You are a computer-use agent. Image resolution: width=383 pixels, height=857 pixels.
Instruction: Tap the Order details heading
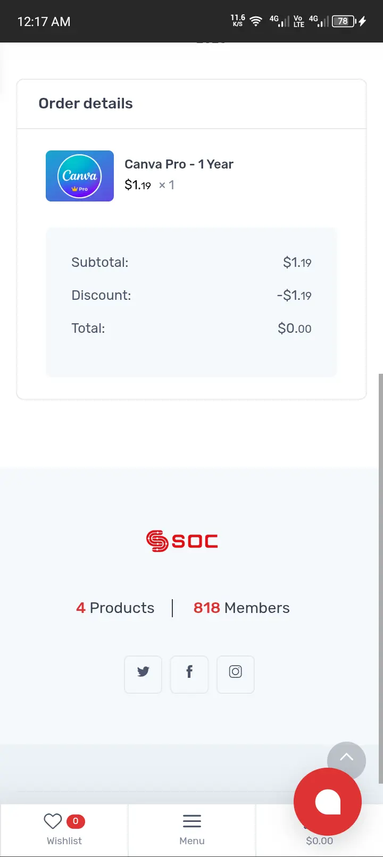tap(86, 104)
